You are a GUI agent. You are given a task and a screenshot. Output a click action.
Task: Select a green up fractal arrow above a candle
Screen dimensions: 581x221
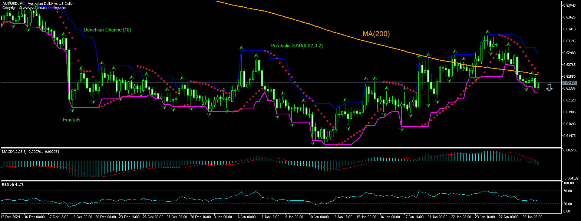click(241, 47)
